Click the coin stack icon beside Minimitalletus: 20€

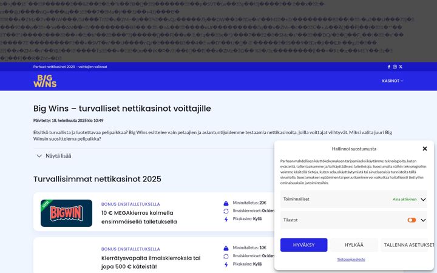[226, 203]
